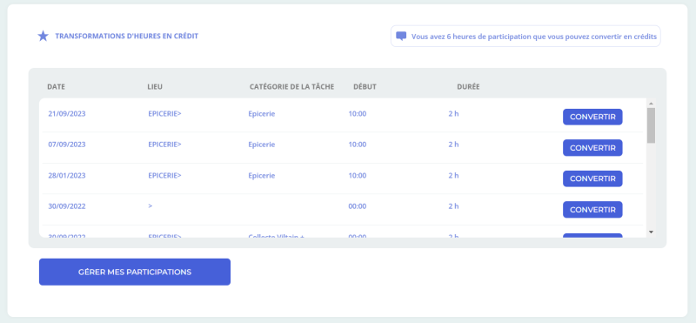The width and height of the screenshot is (696, 323).
Task: Click the DÉBUT column header
Action: pos(365,87)
